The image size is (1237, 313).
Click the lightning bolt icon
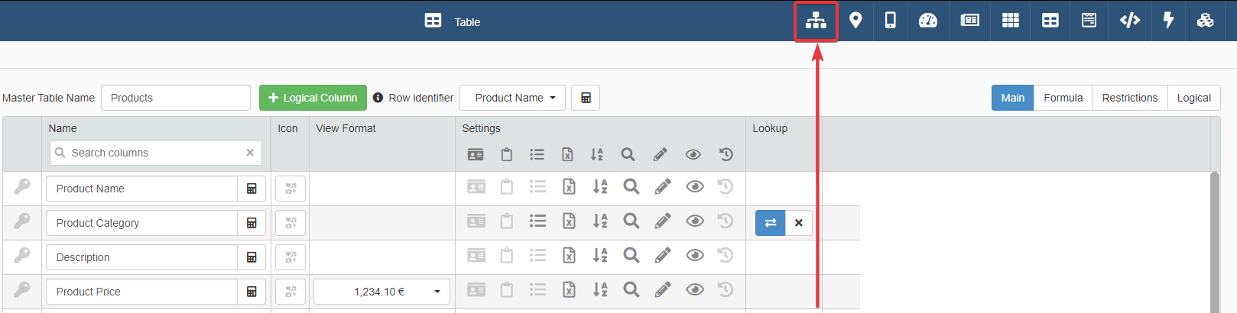pyautogui.click(x=1168, y=21)
